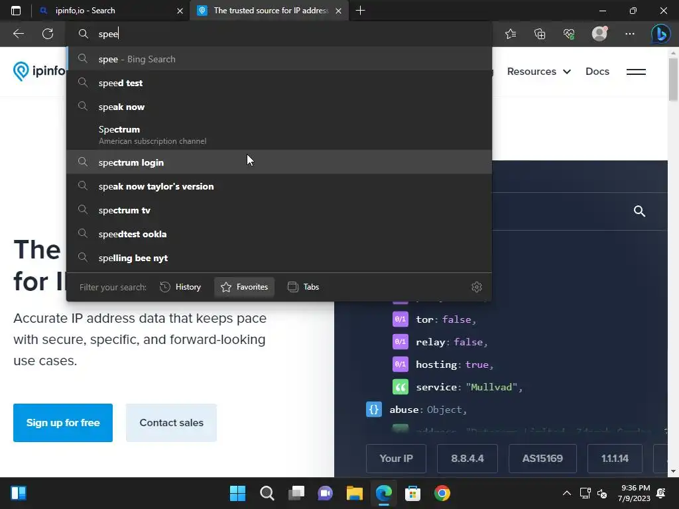Click the 8.8.4.4 sample button

pos(467,459)
